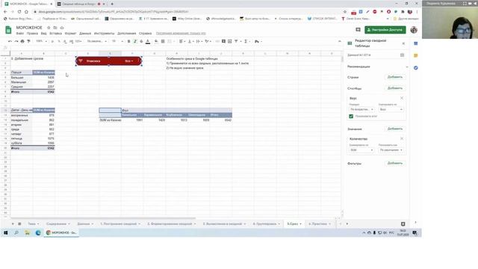Click the green access settings button

pos(385,30)
